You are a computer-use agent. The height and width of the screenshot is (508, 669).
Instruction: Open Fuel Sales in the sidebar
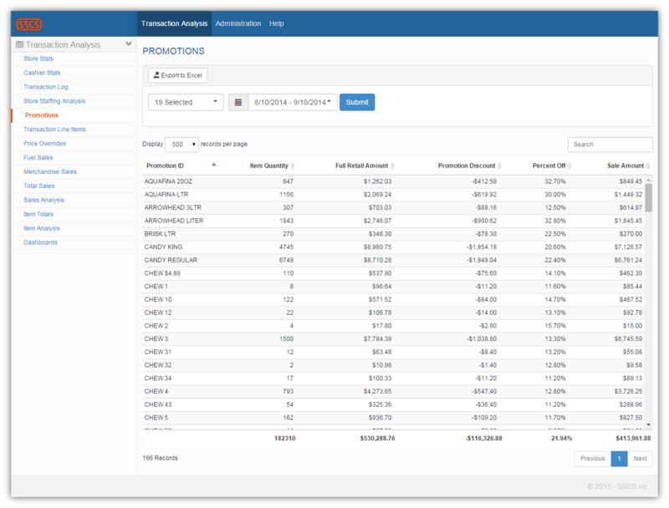pyautogui.click(x=38, y=157)
